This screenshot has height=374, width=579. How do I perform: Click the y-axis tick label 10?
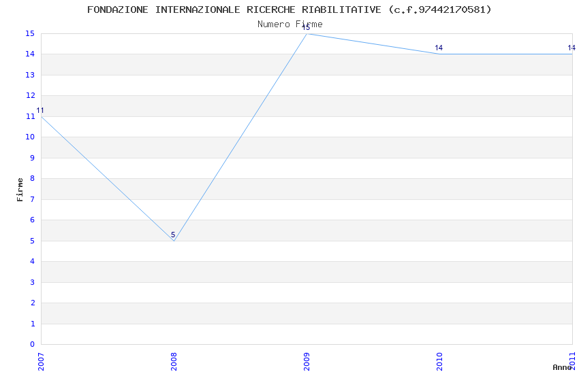(x=30, y=137)
